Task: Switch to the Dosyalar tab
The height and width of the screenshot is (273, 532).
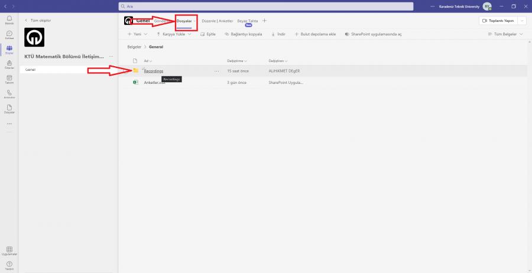Action: pyautogui.click(x=184, y=21)
